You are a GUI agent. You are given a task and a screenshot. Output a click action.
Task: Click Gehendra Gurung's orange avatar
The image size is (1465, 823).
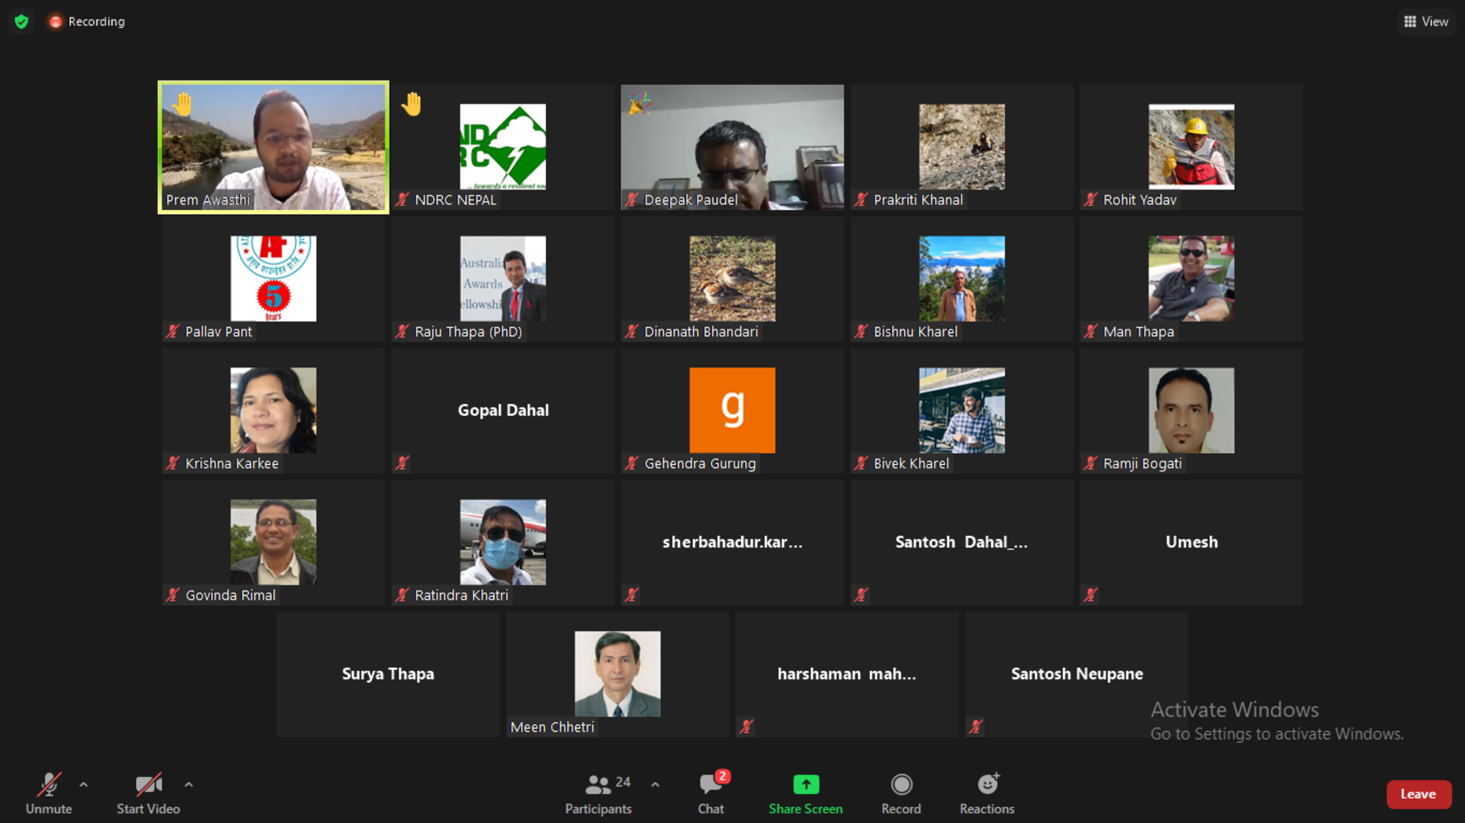pyautogui.click(x=732, y=410)
